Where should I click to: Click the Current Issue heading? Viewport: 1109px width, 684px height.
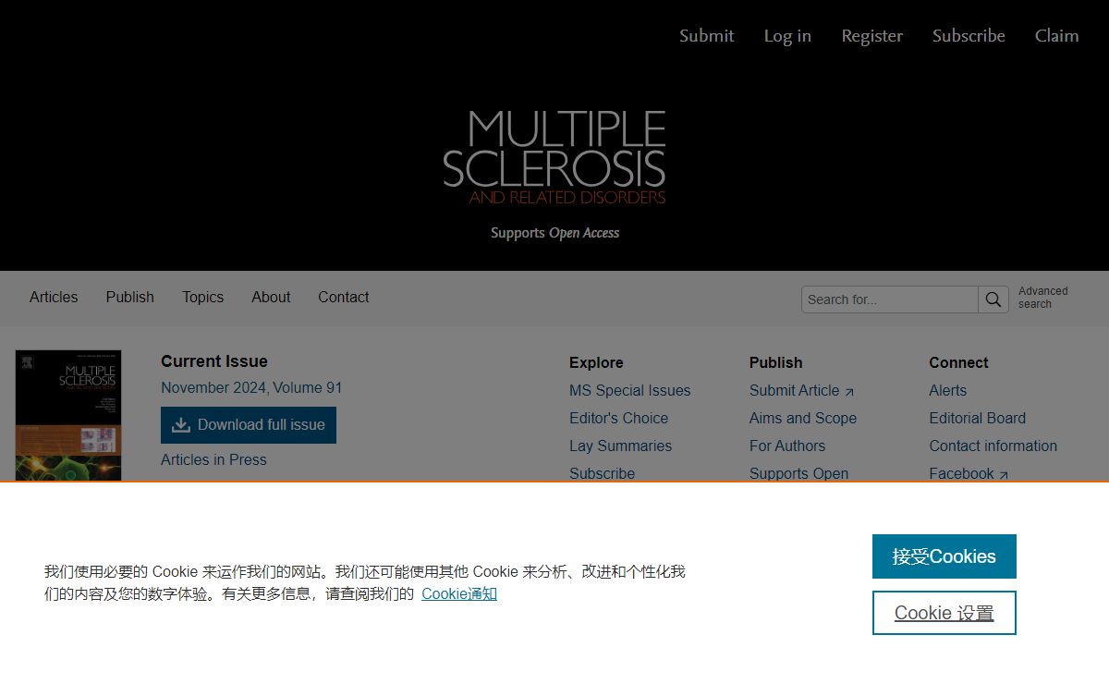pyautogui.click(x=214, y=361)
